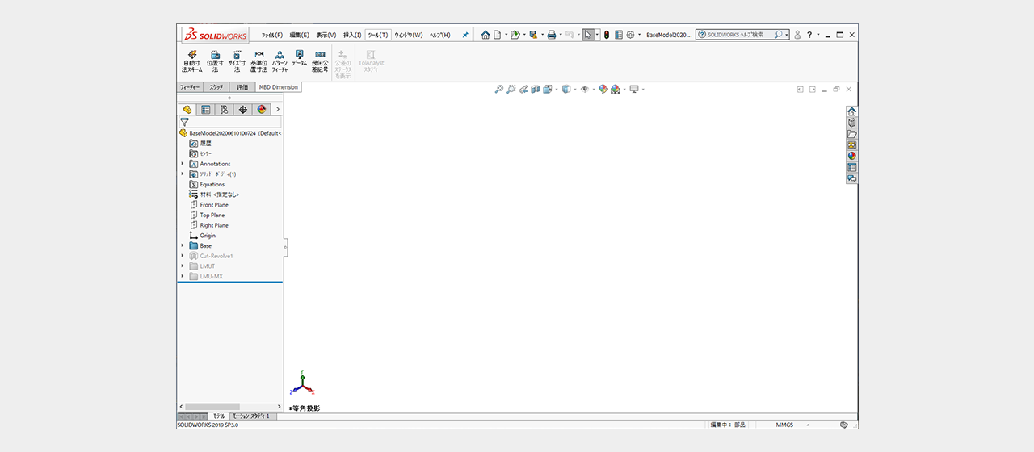Click the Auto Dimension Scheme (自動寸法スキーム) tool
Image resolution: width=1034 pixels, height=452 pixels.
click(x=191, y=62)
